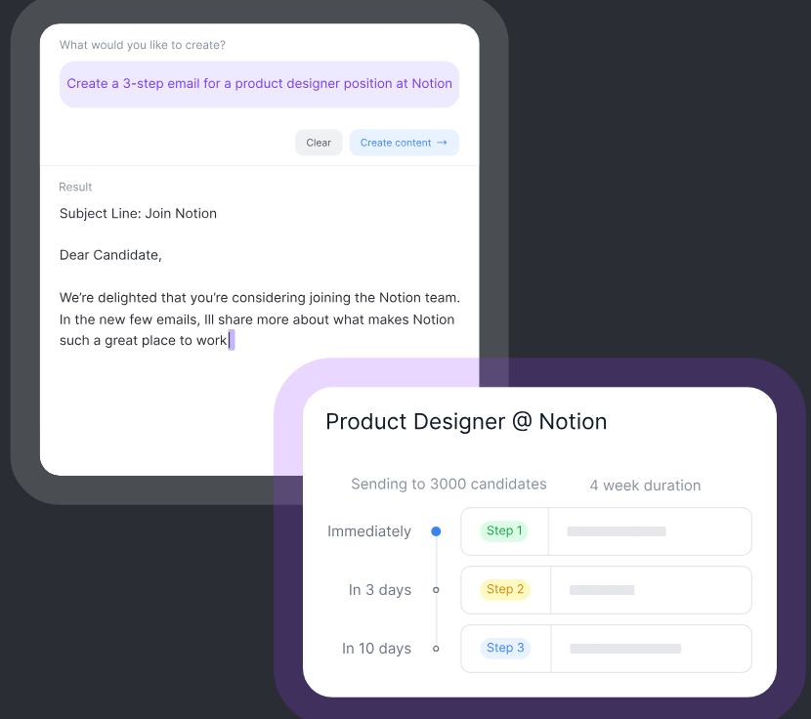The image size is (811, 719).
Task: Click the Product Designer @ Notion heading
Action: 466,421
